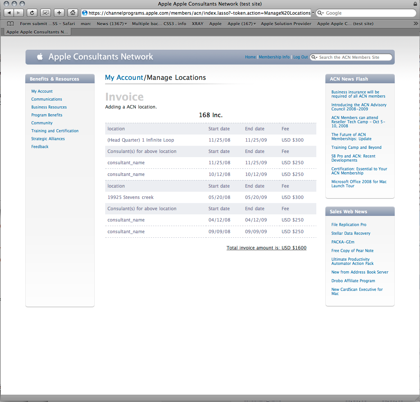
Task: Open Training Camp and Beyond link
Action: coord(356,147)
